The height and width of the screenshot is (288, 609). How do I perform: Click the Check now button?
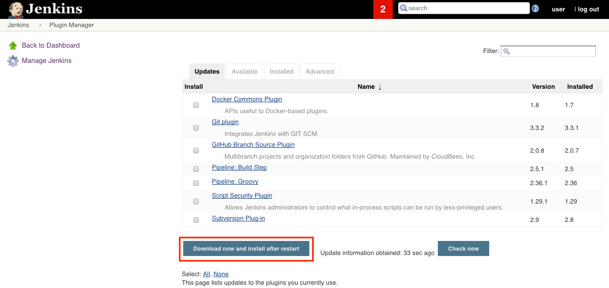click(x=463, y=249)
